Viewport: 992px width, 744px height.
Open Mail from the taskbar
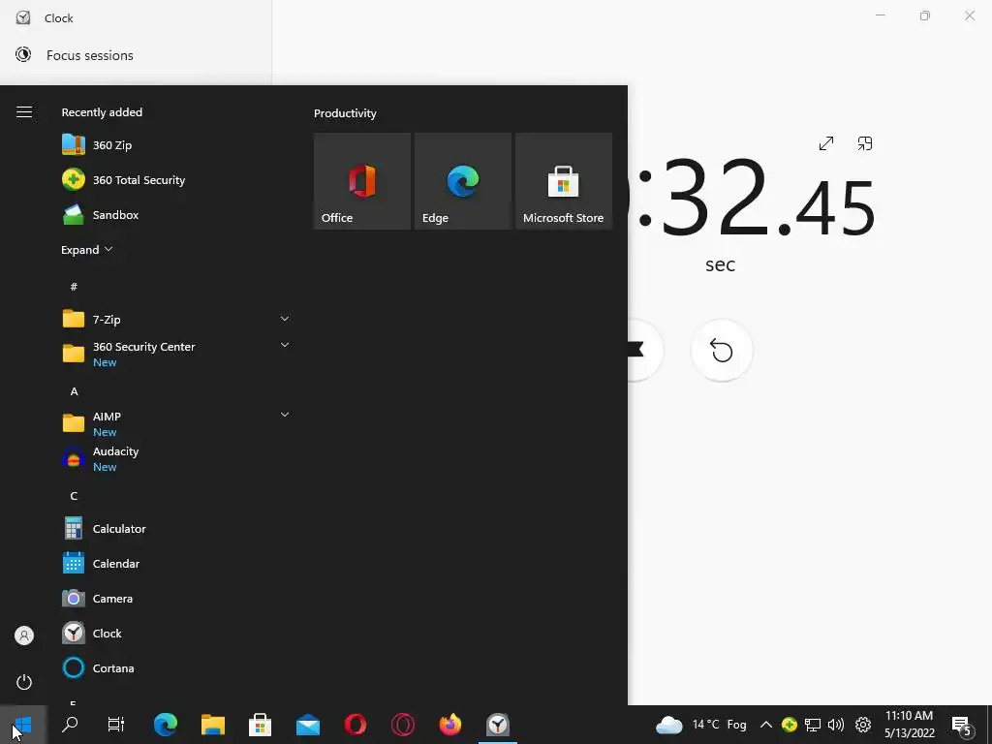click(308, 725)
